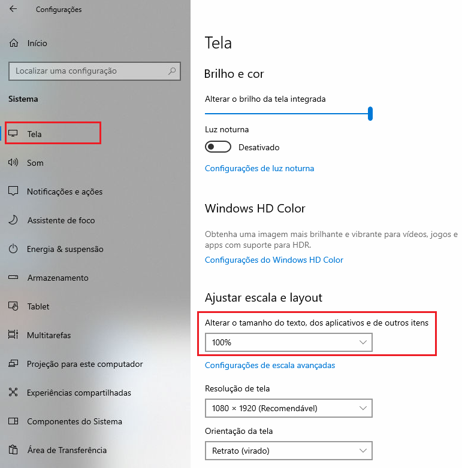Open Configurações de luz noturna link
This screenshot has height=468, width=462.
pos(259,169)
